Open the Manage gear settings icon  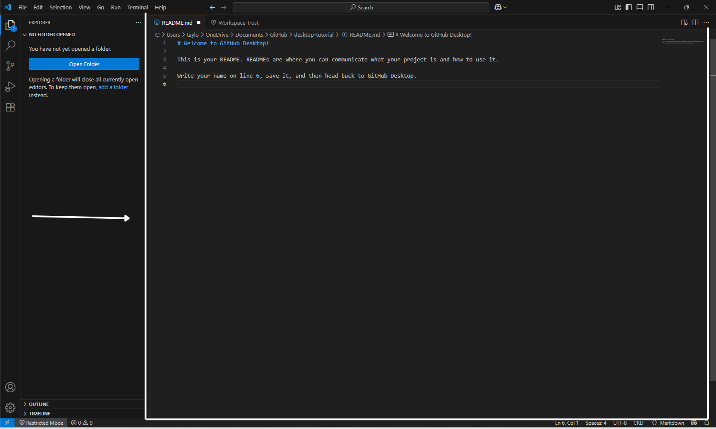(10, 408)
